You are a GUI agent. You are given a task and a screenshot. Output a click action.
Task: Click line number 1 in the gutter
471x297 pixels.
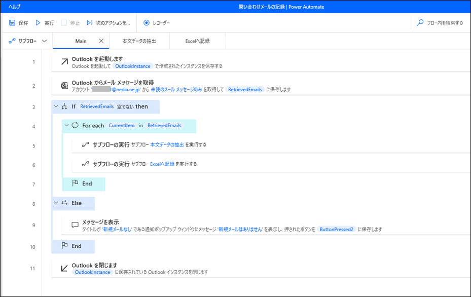33,62
